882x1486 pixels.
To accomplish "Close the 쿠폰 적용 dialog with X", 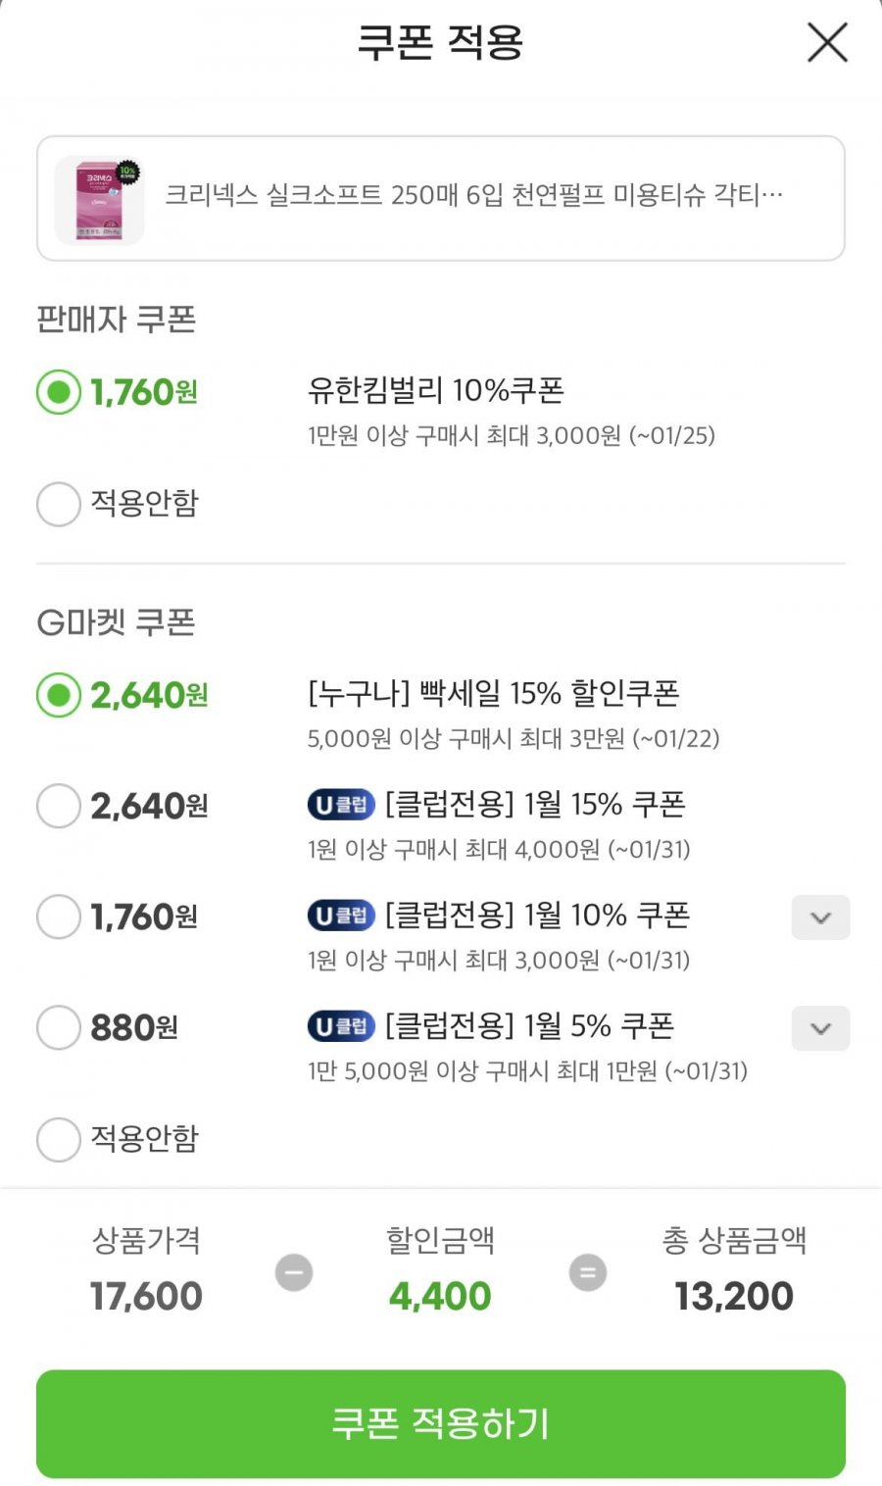I will click(x=826, y=43).
